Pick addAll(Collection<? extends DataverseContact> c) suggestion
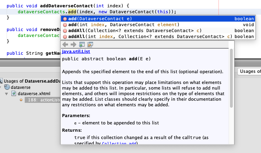This screenshot has height=153, width=261. click(158, 31)
